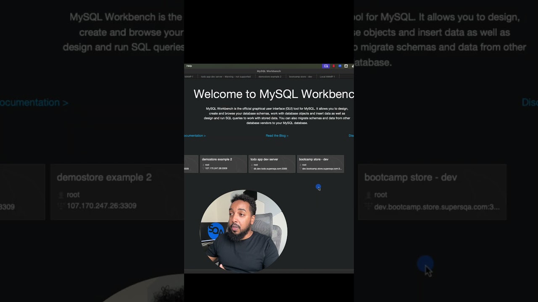Click the 'Welcome to MySQL Workbench' heading

274,94
